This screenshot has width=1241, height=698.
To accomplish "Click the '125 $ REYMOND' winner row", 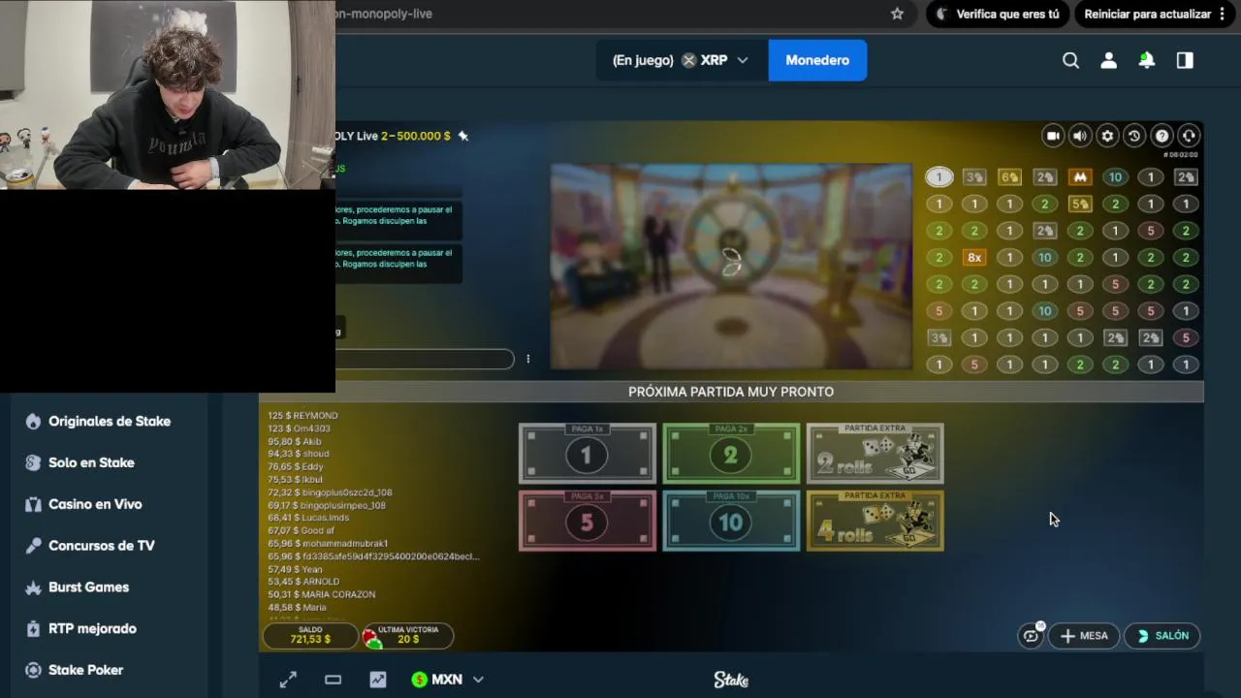I will pyautogui.click(x=303, y=416).
